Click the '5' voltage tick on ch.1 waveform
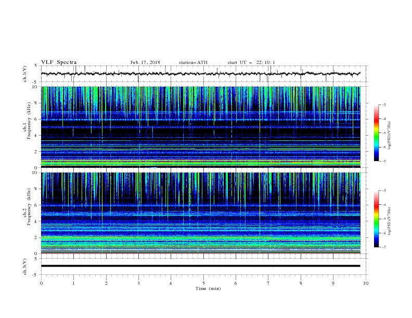 click(36, 66)
